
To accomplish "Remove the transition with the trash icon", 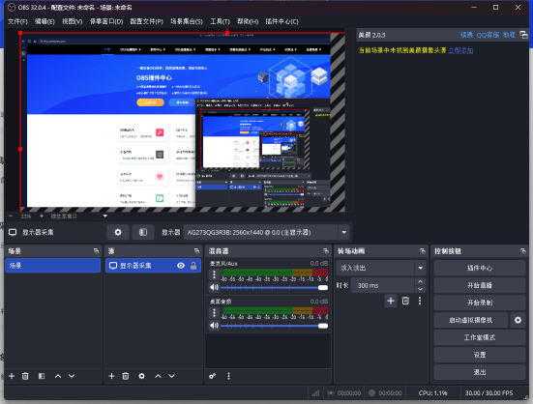I will 405,301.
